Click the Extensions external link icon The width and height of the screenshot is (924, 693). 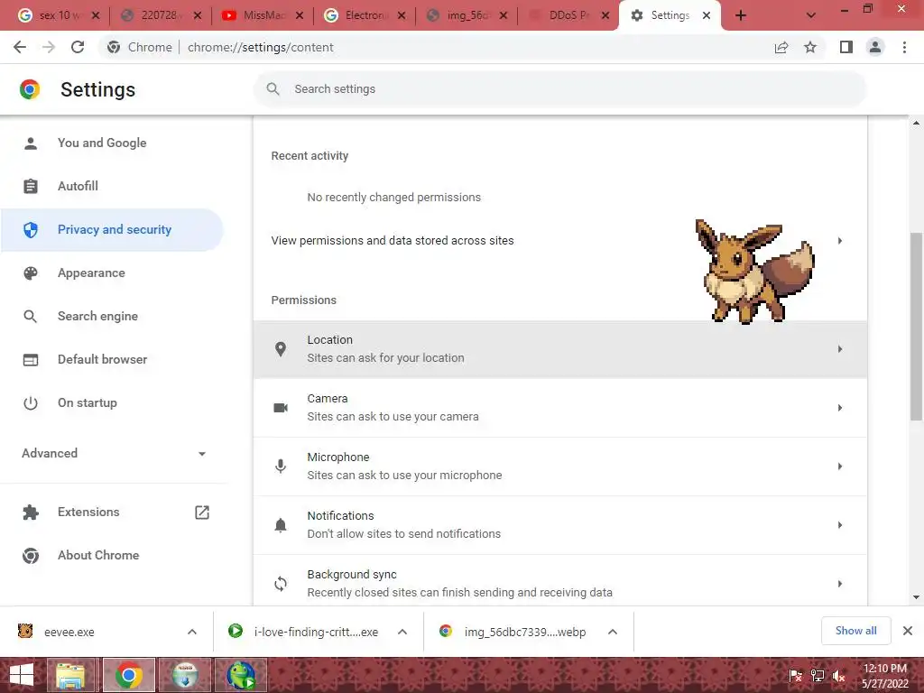tap(202, 513)
